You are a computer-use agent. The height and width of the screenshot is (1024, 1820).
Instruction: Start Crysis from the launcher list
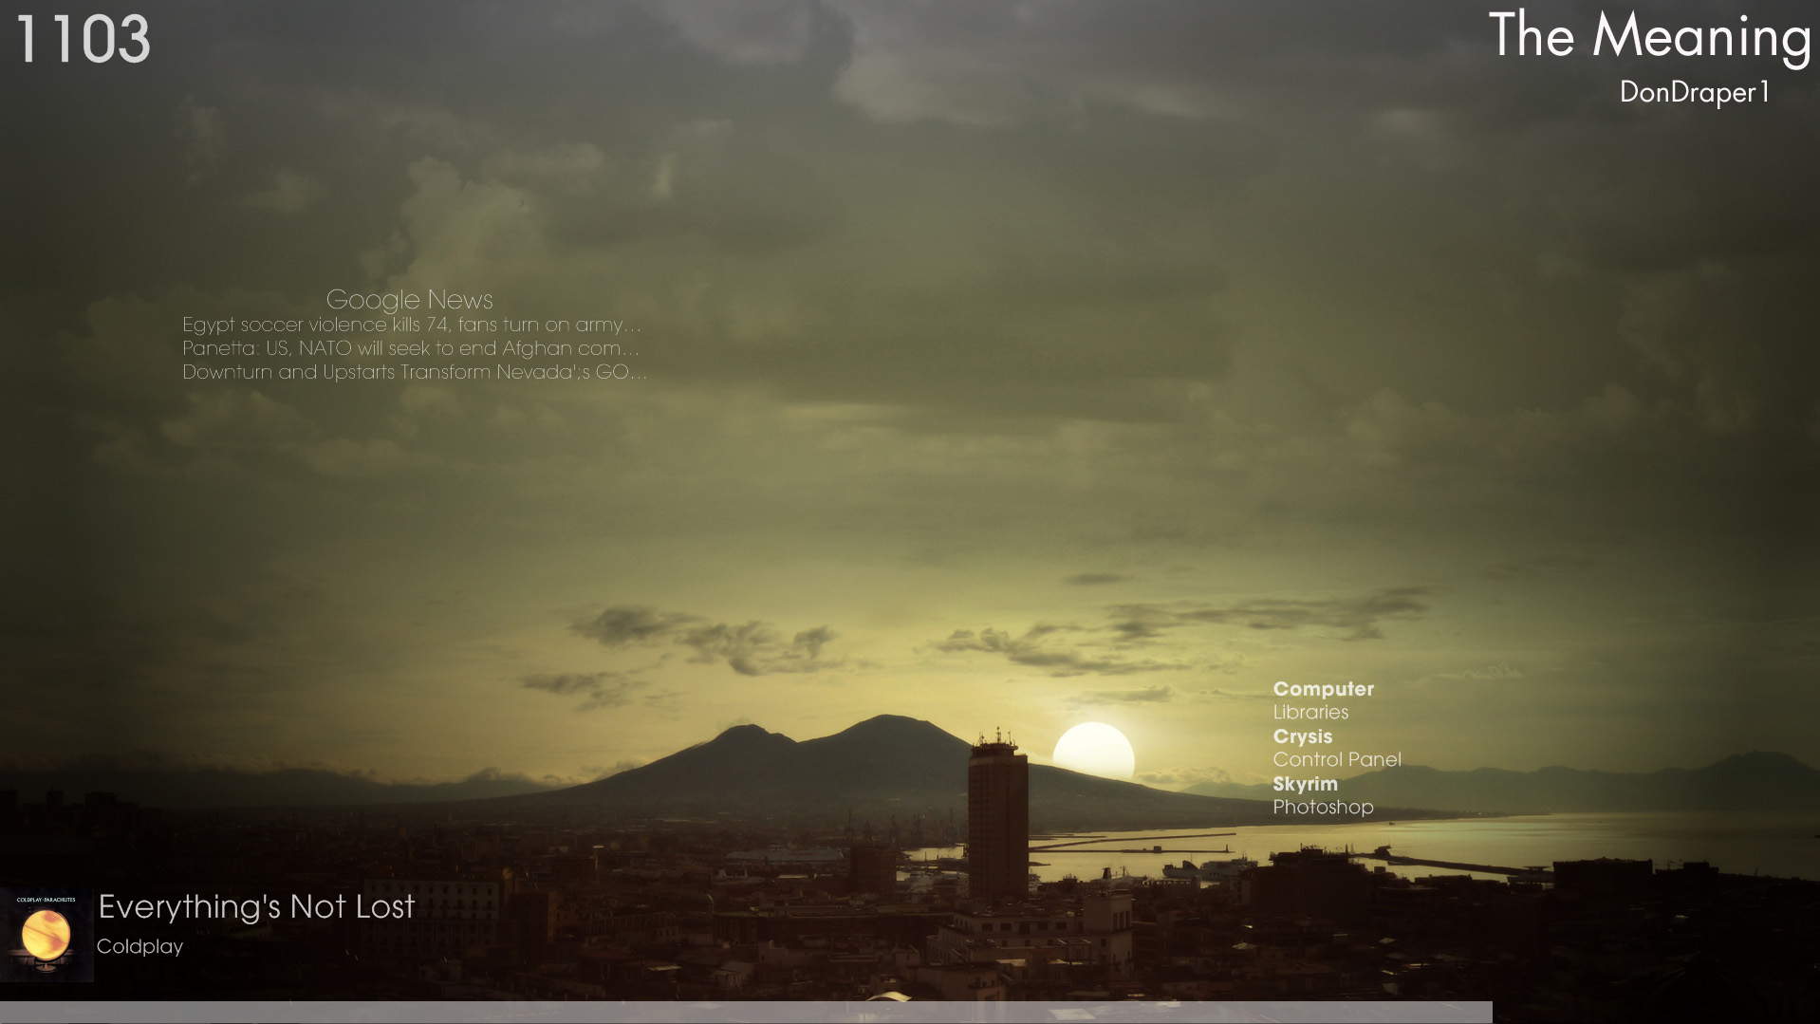point(1302,736)
